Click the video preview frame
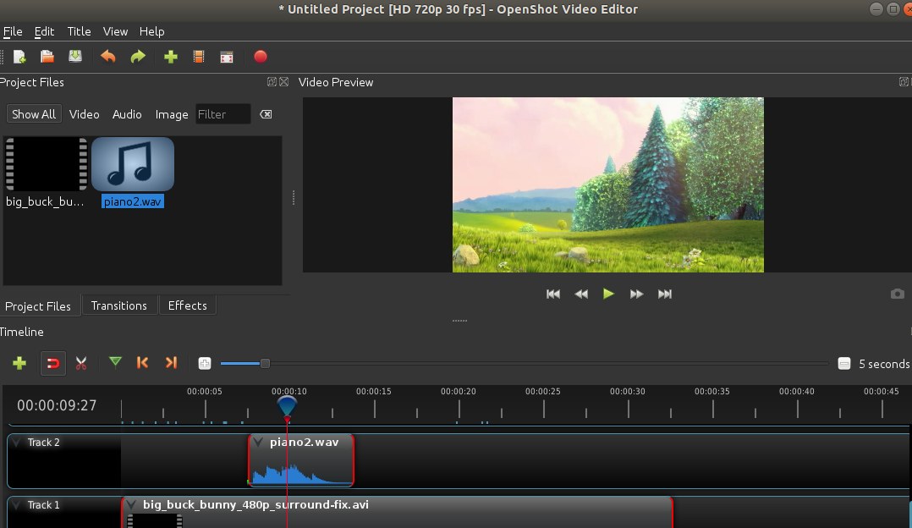This screenshot has height=528, width=912. click(x=607, y=185)
